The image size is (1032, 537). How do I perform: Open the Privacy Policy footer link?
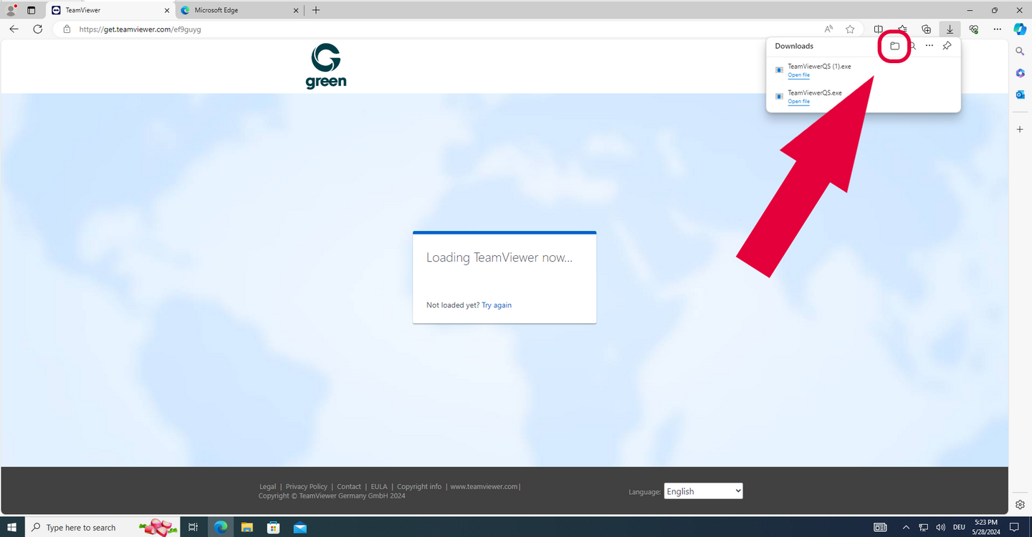point(306,487)
